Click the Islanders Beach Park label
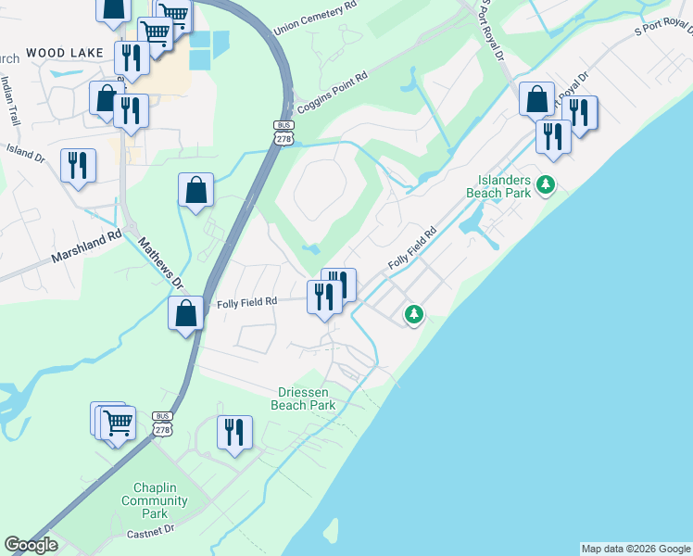Screen dimensions: 693x556 (498, 186)
